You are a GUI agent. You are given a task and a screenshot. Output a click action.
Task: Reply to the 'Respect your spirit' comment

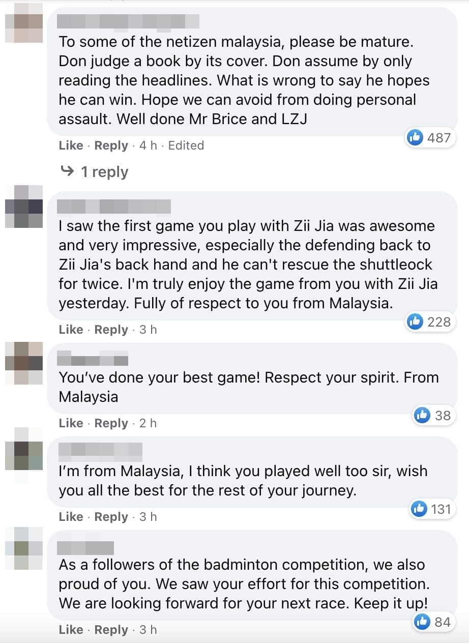[111, 423]
